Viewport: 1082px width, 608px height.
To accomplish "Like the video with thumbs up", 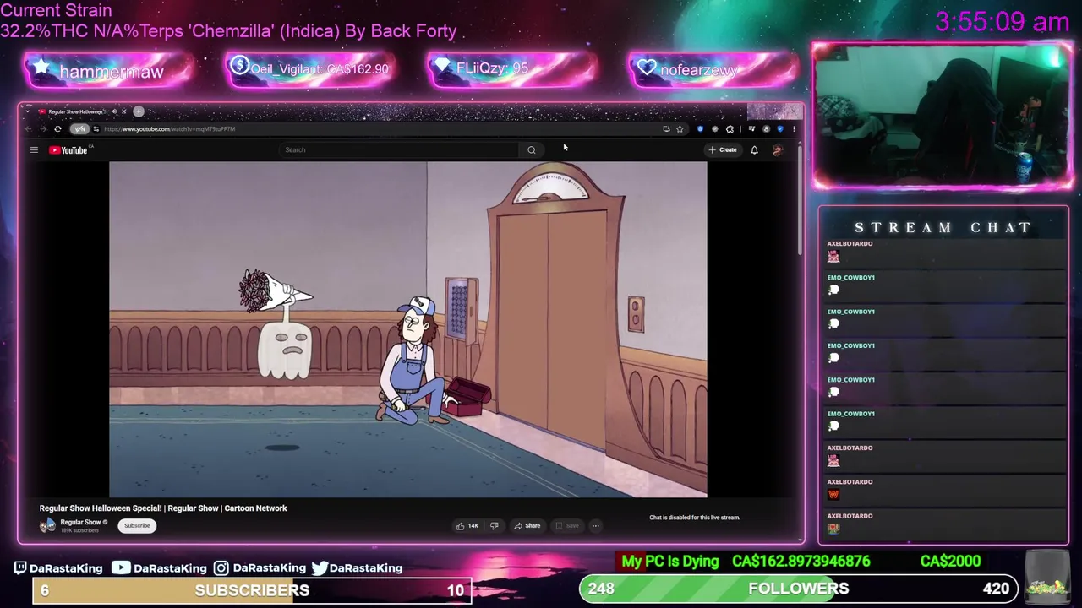I will point(467,526).
